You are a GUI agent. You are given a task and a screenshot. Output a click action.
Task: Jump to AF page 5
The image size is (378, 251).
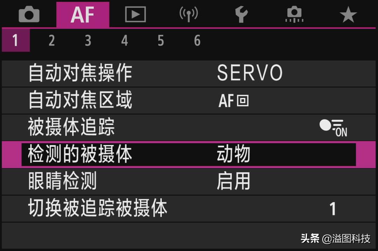[x=161, y=41]
